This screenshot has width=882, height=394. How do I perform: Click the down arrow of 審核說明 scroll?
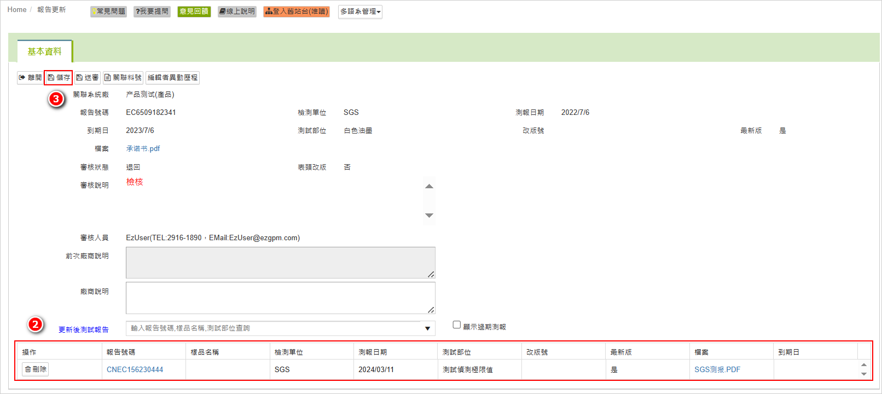(430, 216)
